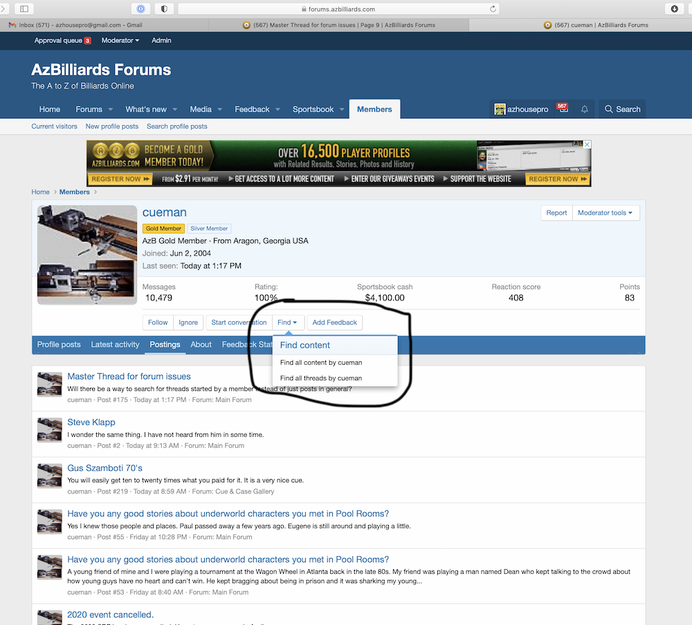Open the Admin link
Viewport: 692px width, 625px height.
point(161,40)
